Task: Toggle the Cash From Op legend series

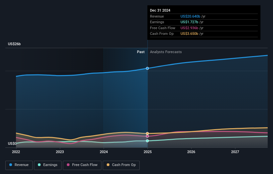Action: pos(121,165)
